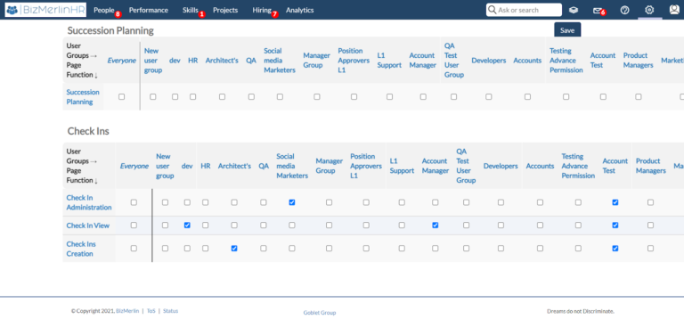
Task: Click Position Approvers L1 header in Check Ins table
Action: pos(366,166)
